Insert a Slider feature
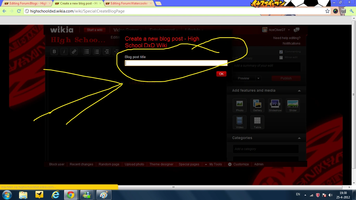Screen dimensions: 356x200 (x=293, y=105)
